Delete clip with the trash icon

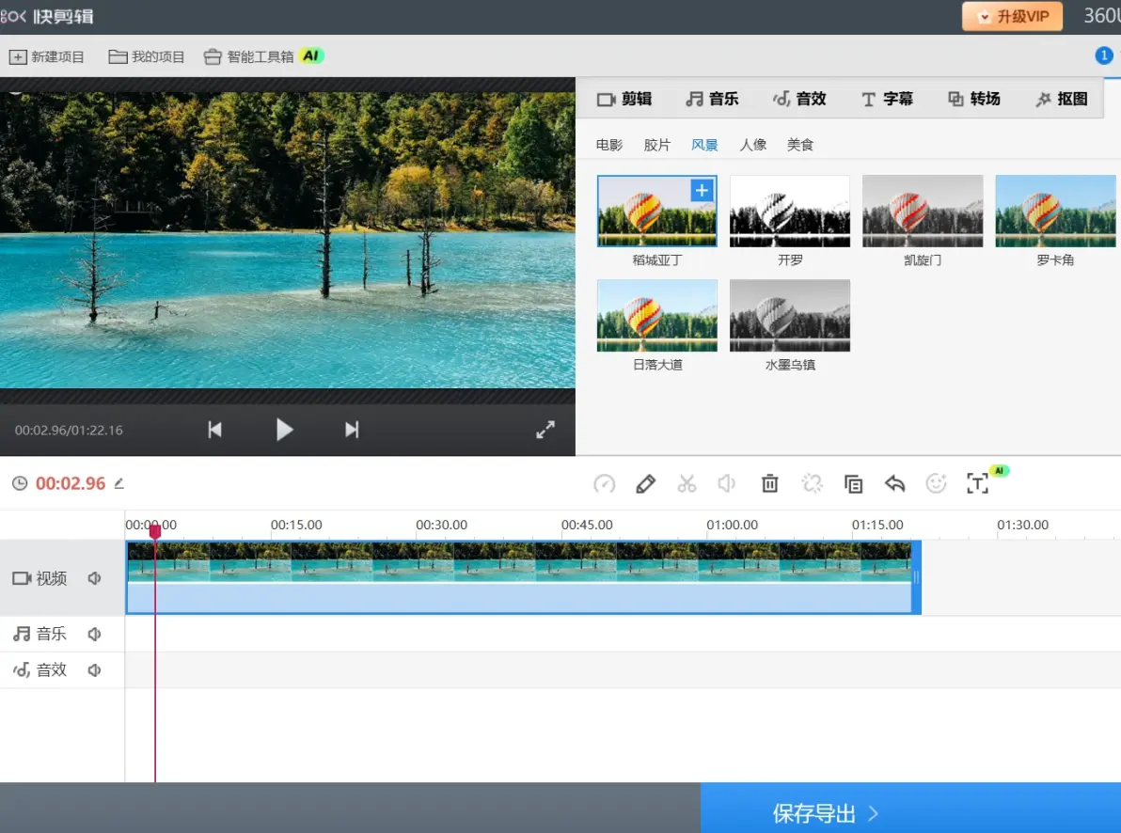click(769, 484)
